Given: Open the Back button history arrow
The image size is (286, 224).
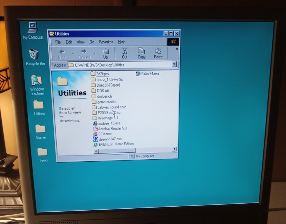Looking at the screenshot, I should (x=73, y=53).
